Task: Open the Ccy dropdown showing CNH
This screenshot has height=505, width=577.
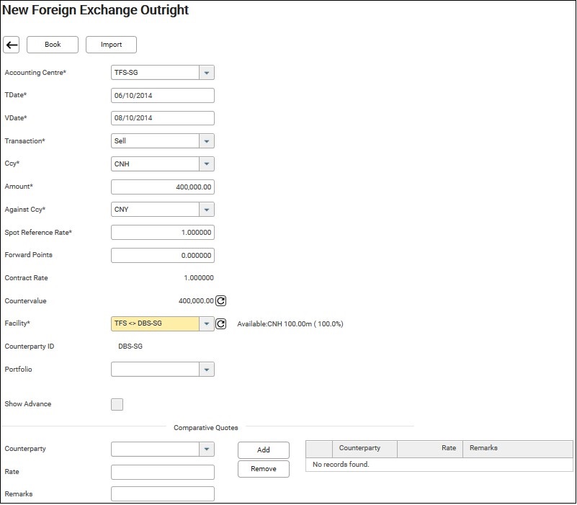Action: tap(207, 164)
